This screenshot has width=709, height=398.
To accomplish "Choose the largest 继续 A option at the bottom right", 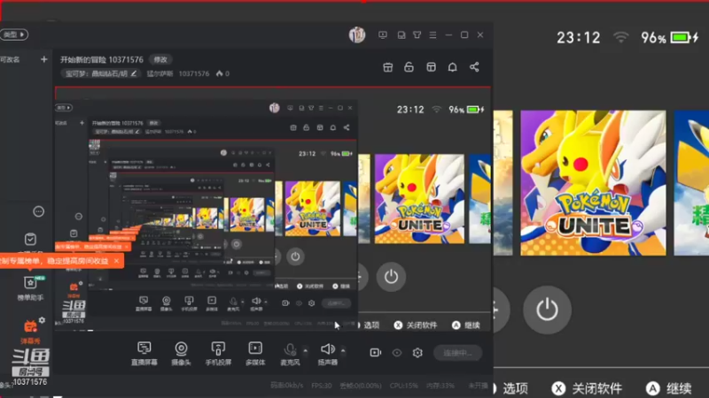I will 669,388.
